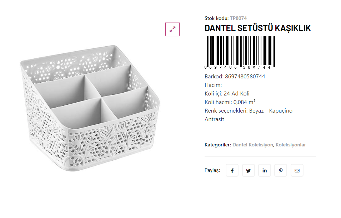Click the Paylaş label
Viewport: 341px width, 218px height.
pos(212,170)
